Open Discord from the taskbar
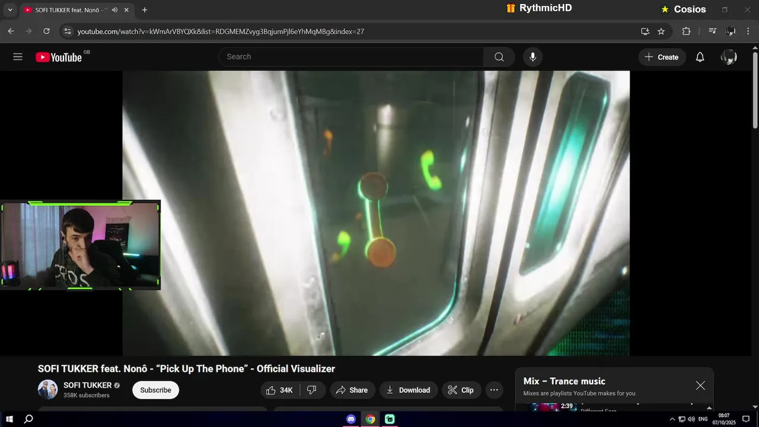759x427 pixels. pos(351,419)
